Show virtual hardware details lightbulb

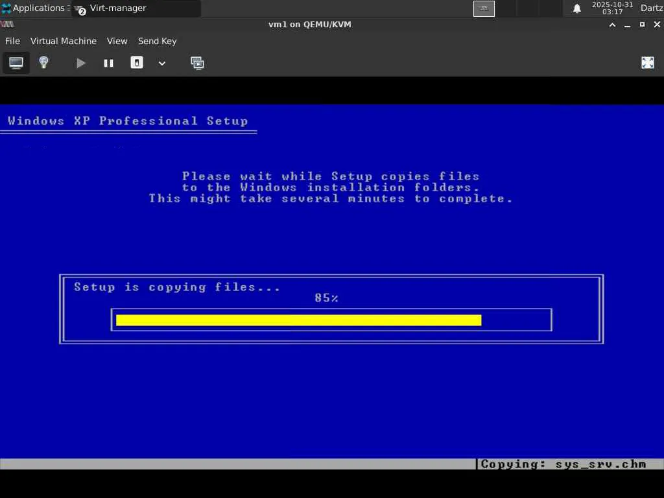tap(43, 63)
